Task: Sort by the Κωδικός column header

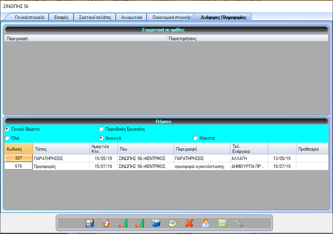Action: click(x=18, y=149)
